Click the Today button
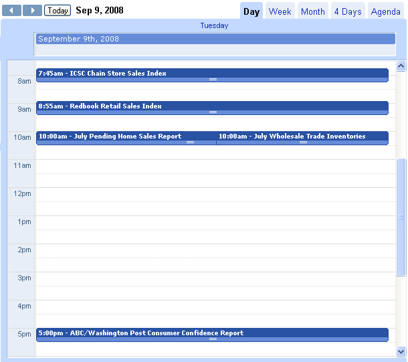The height and width of the screenshot is (362, 408). [58, 11]
